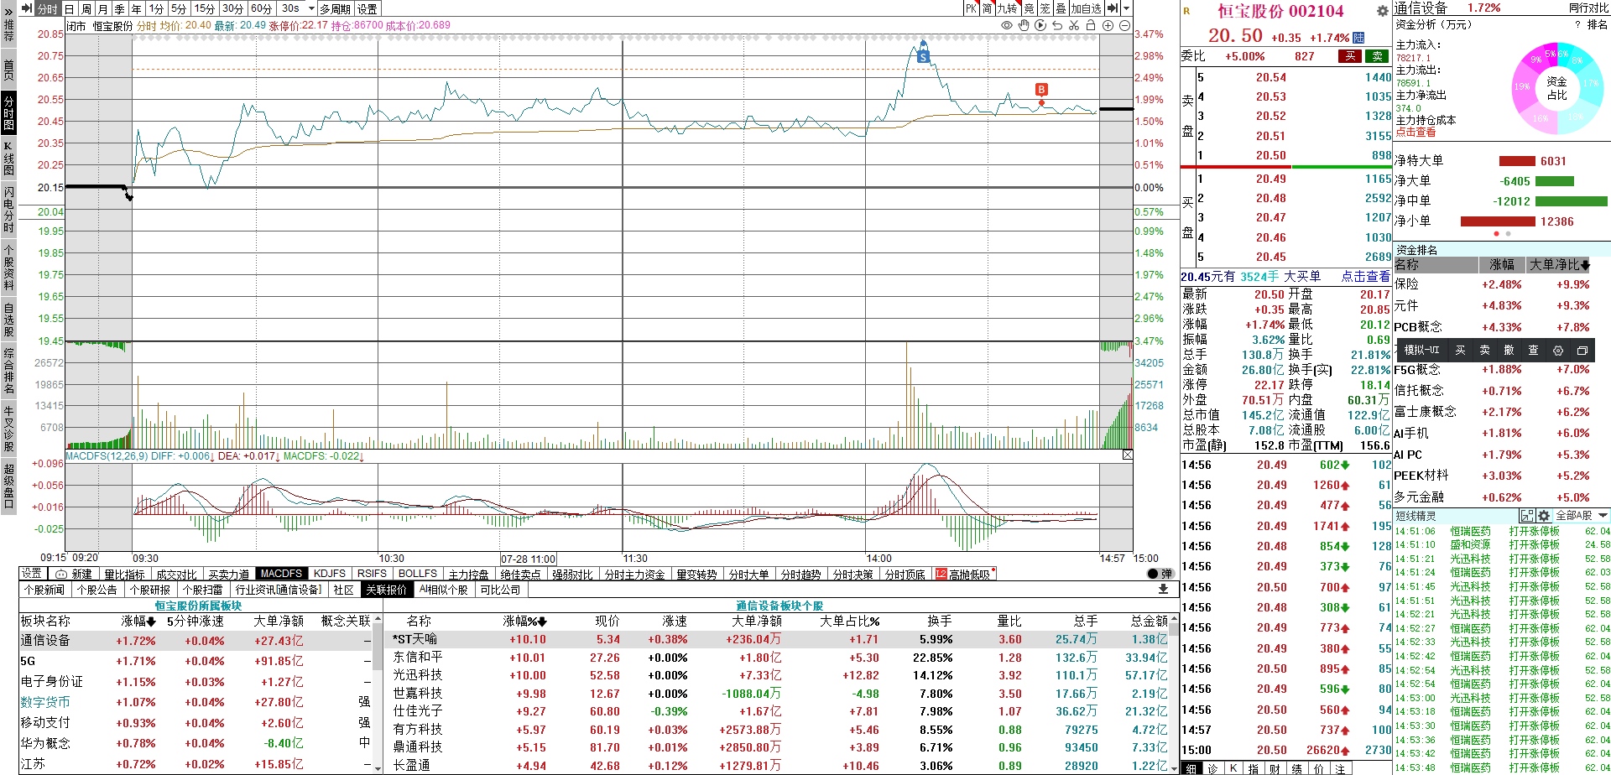This screenshot has width=1611, height=775.
Task: Click the eye visibility icon above chart
Action: click(x=1007, y=25)
